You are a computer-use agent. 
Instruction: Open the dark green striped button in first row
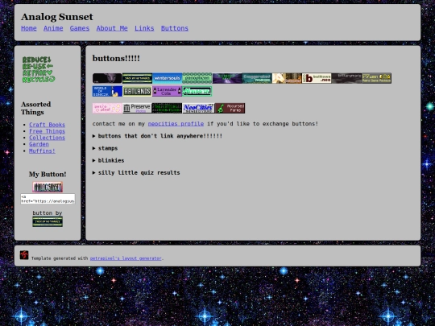pyautogui.click(x=137, y=78)
